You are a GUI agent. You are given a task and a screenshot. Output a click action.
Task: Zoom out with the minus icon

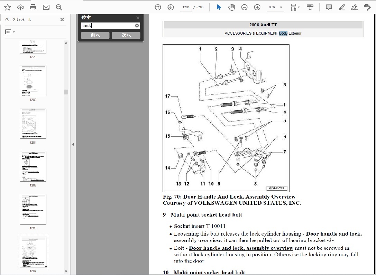[245, 7]
